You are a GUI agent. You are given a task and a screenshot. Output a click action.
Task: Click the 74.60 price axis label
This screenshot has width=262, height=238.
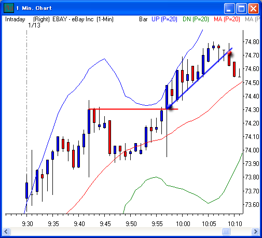[x=252, y=69]
